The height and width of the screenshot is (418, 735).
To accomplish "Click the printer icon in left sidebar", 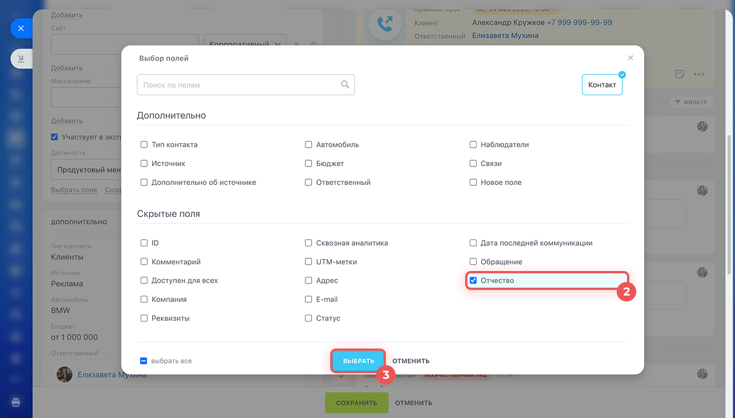I will point(16,401).
